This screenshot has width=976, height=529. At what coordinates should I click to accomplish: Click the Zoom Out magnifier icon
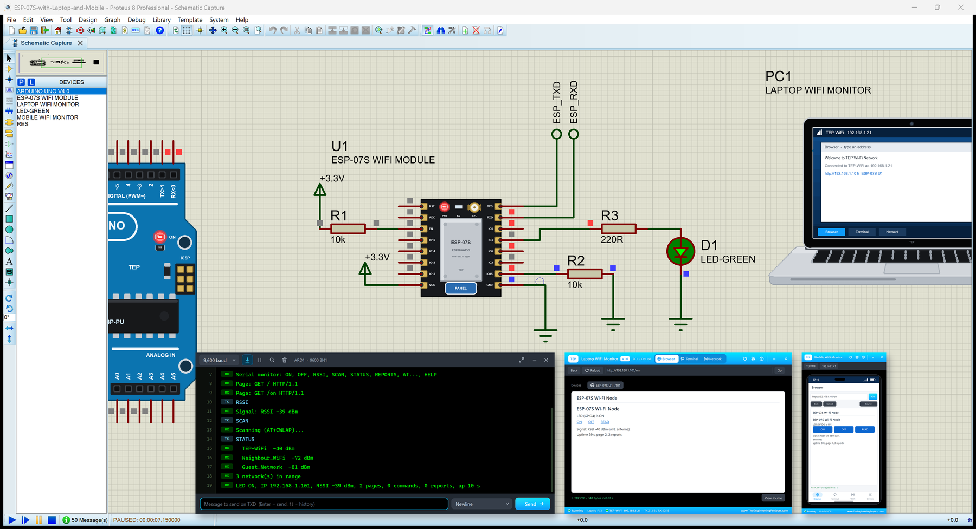(235, 30)
